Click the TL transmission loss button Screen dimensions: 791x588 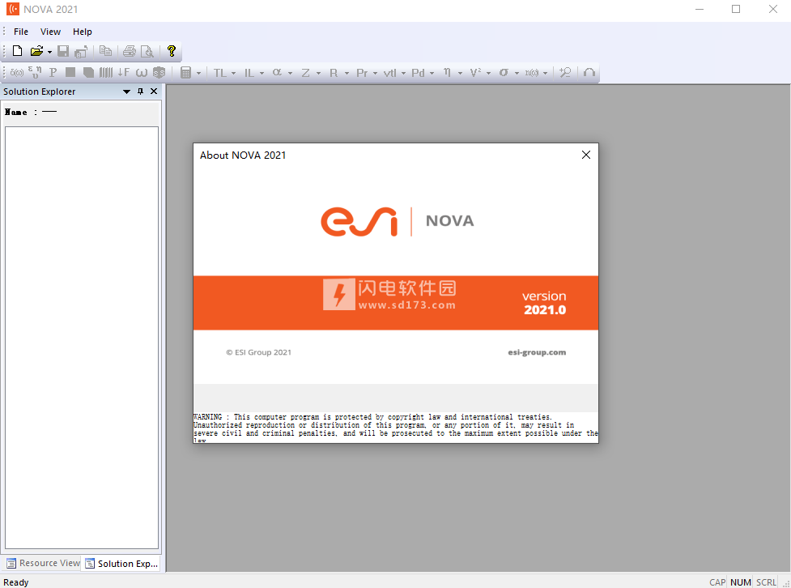[220, 73]
